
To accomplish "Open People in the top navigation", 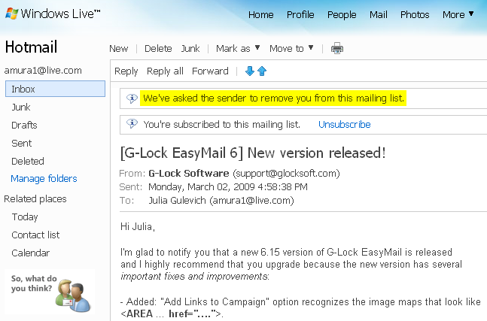I will (x=342, y=14).
